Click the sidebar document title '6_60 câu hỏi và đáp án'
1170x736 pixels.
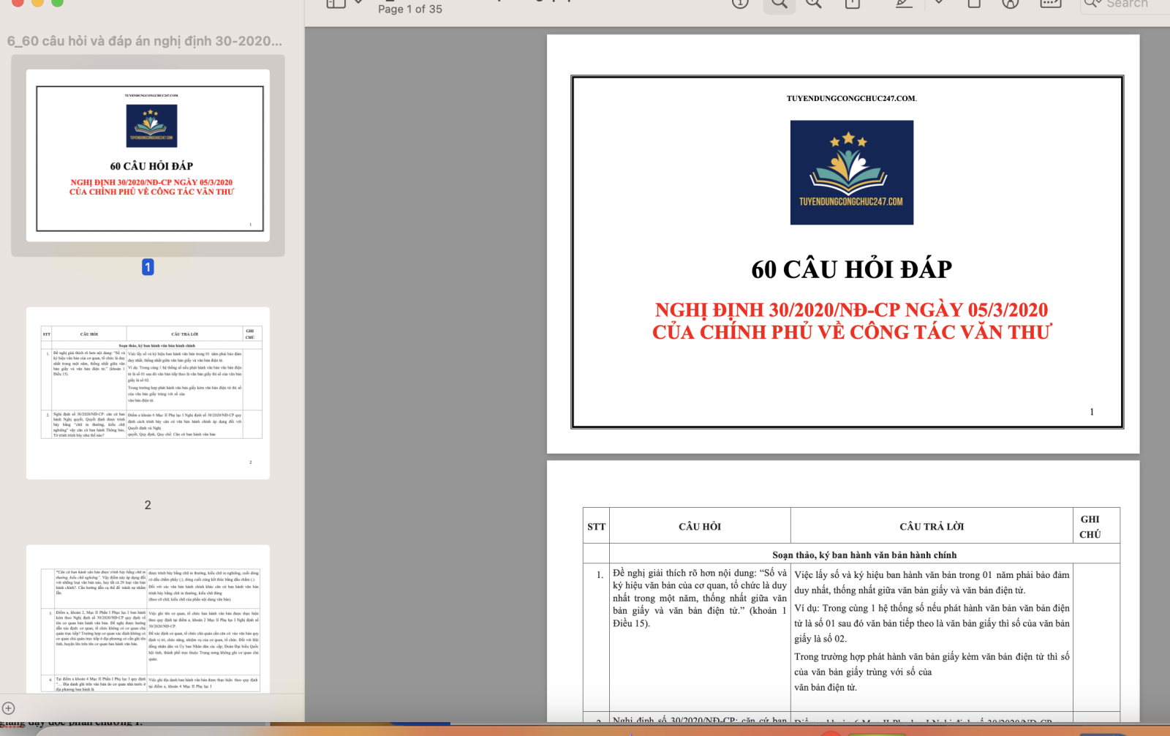(145, 41)
